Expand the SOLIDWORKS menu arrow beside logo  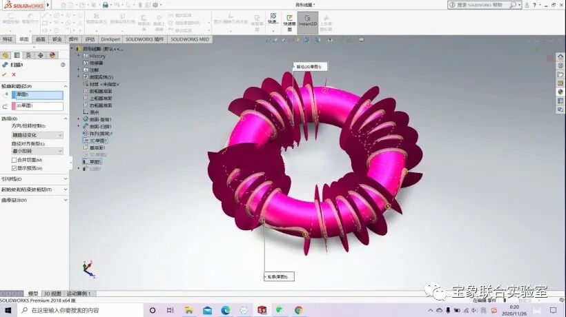tap(48, 5)
